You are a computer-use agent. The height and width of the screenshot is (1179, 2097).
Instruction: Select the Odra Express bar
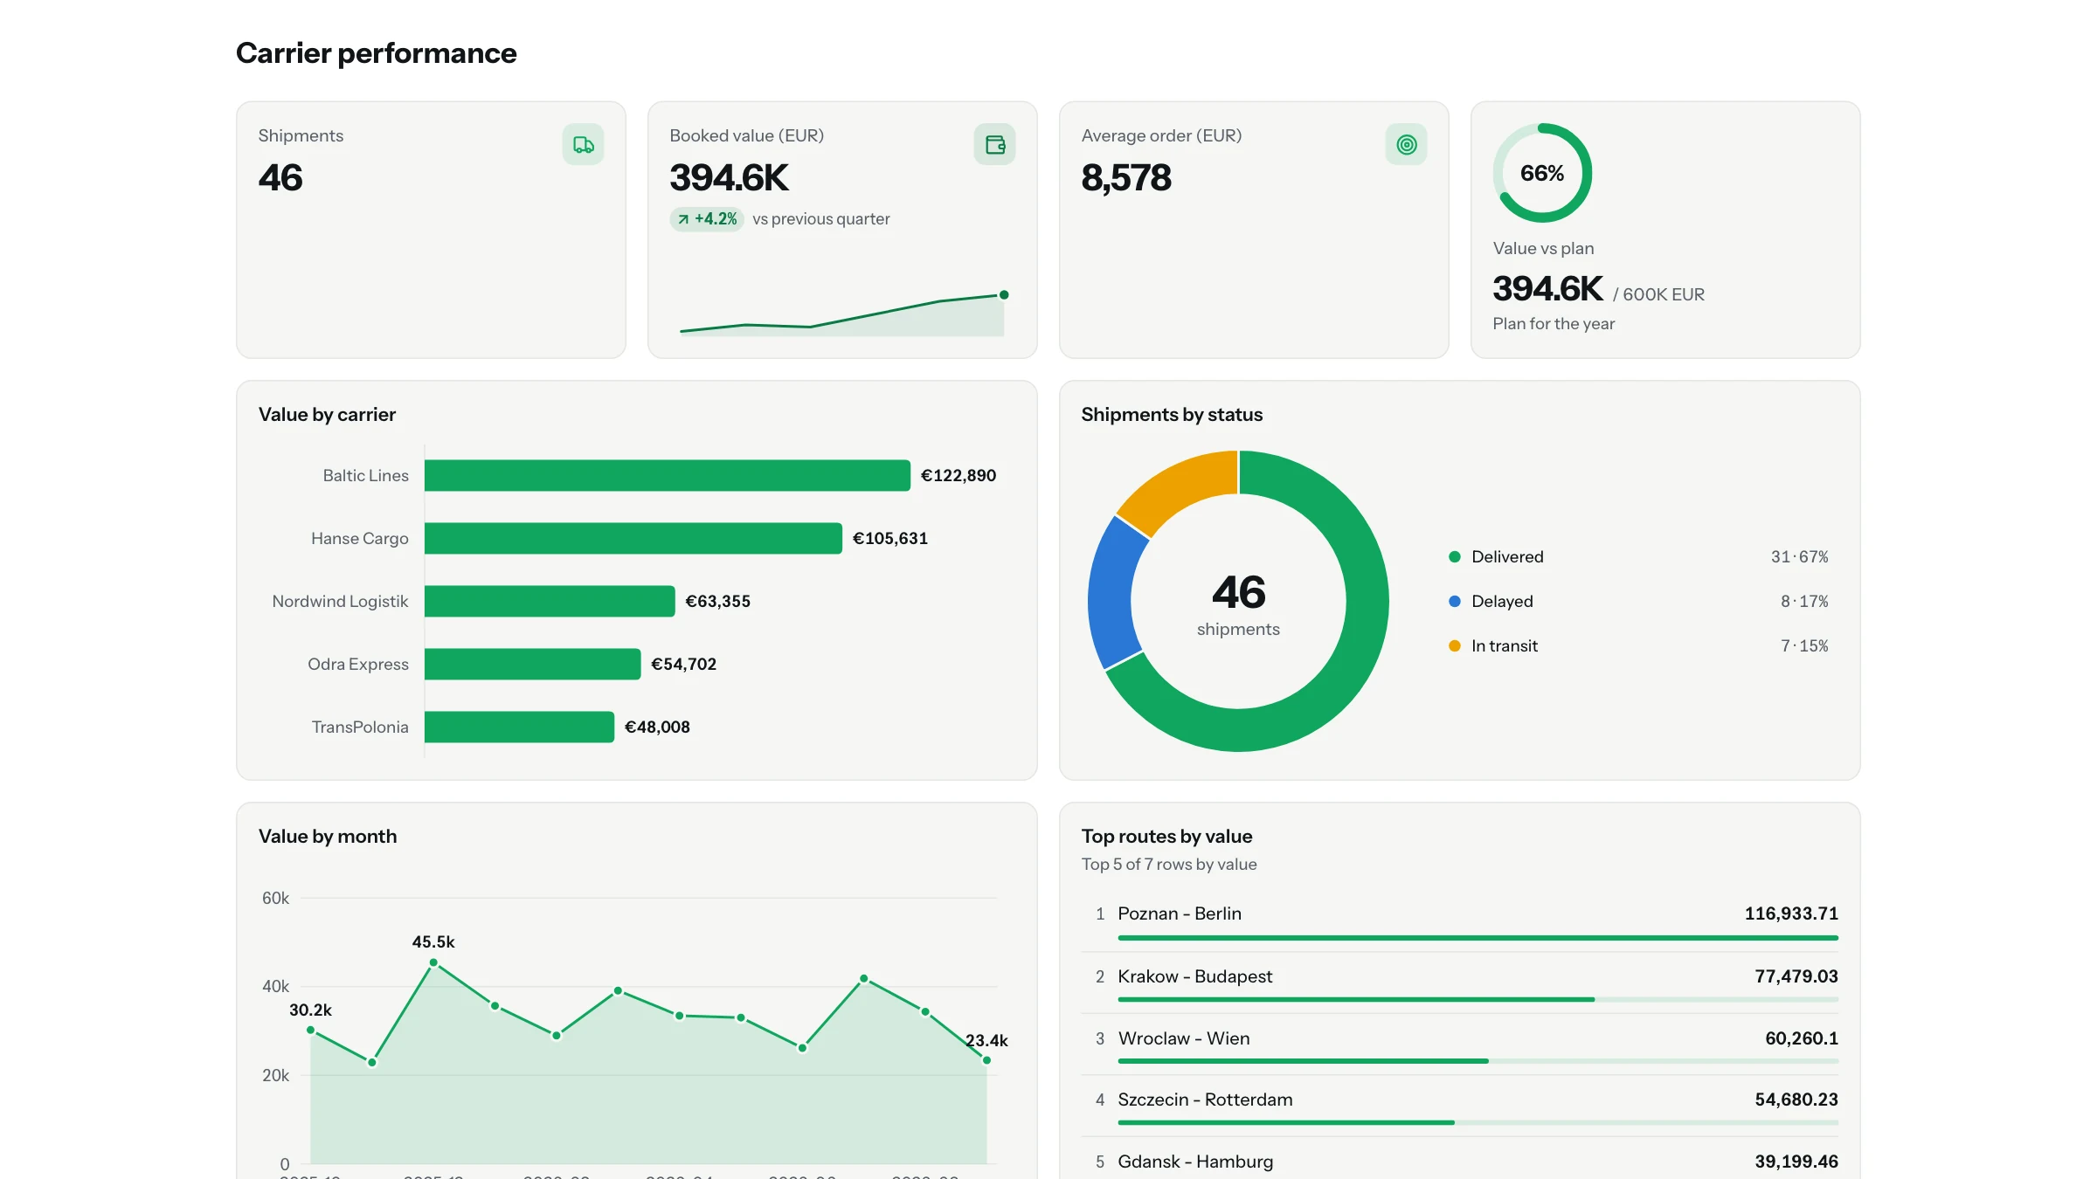click(533, 665)
